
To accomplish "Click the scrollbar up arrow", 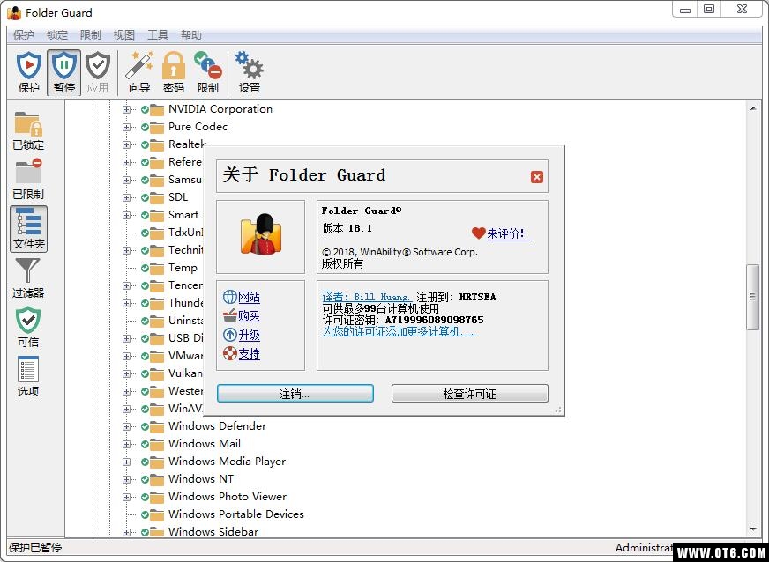I will pos(753,108).
